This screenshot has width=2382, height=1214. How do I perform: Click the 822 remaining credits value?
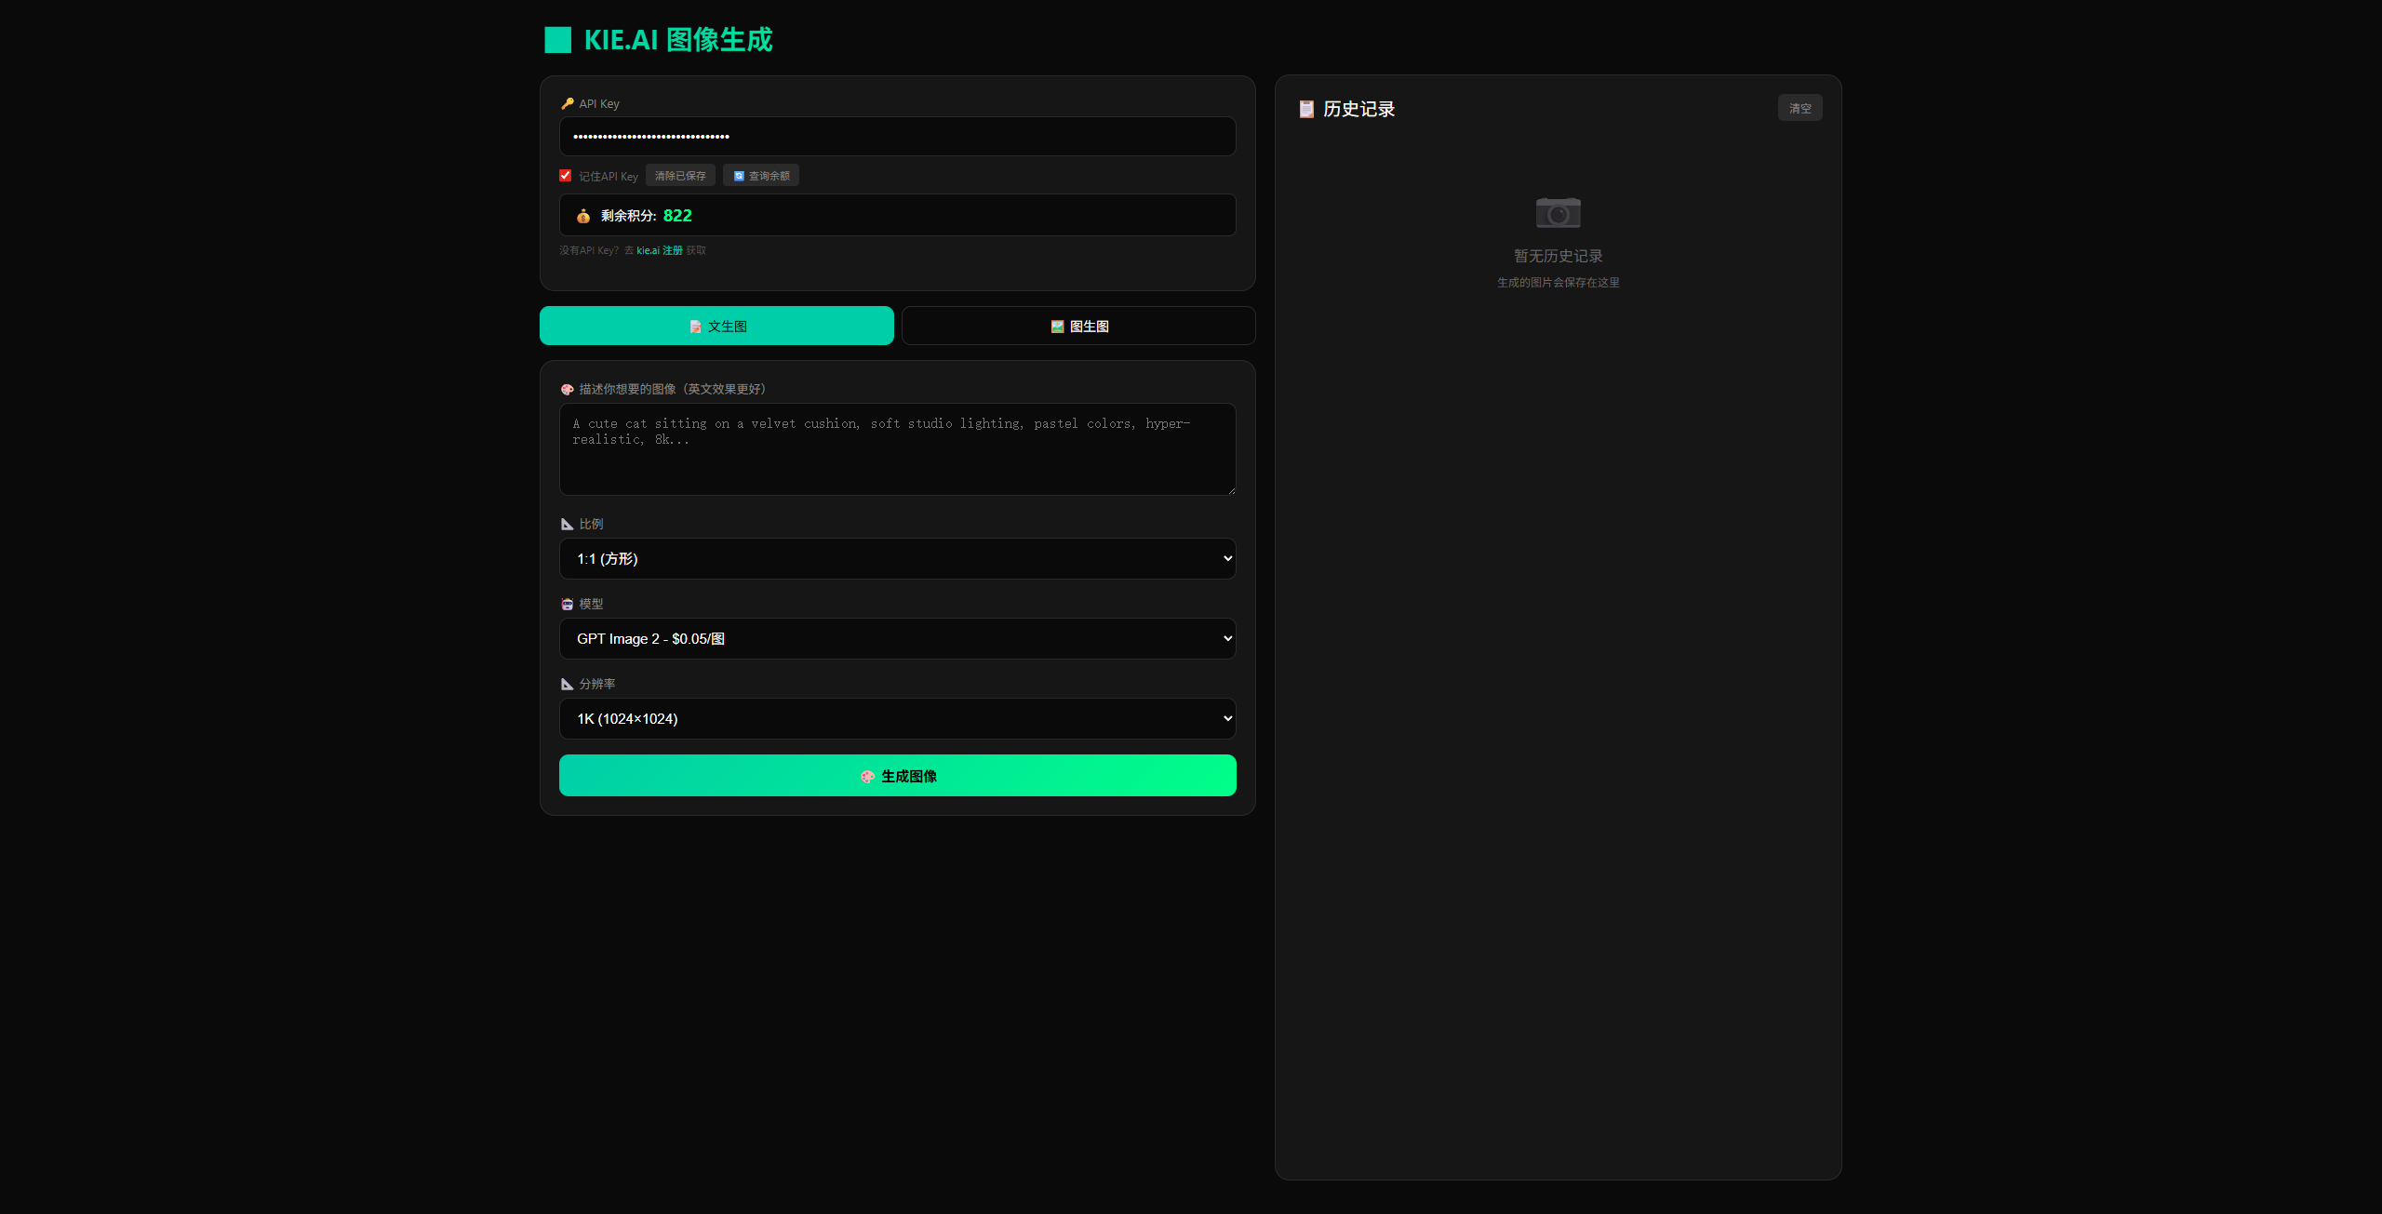677,216
